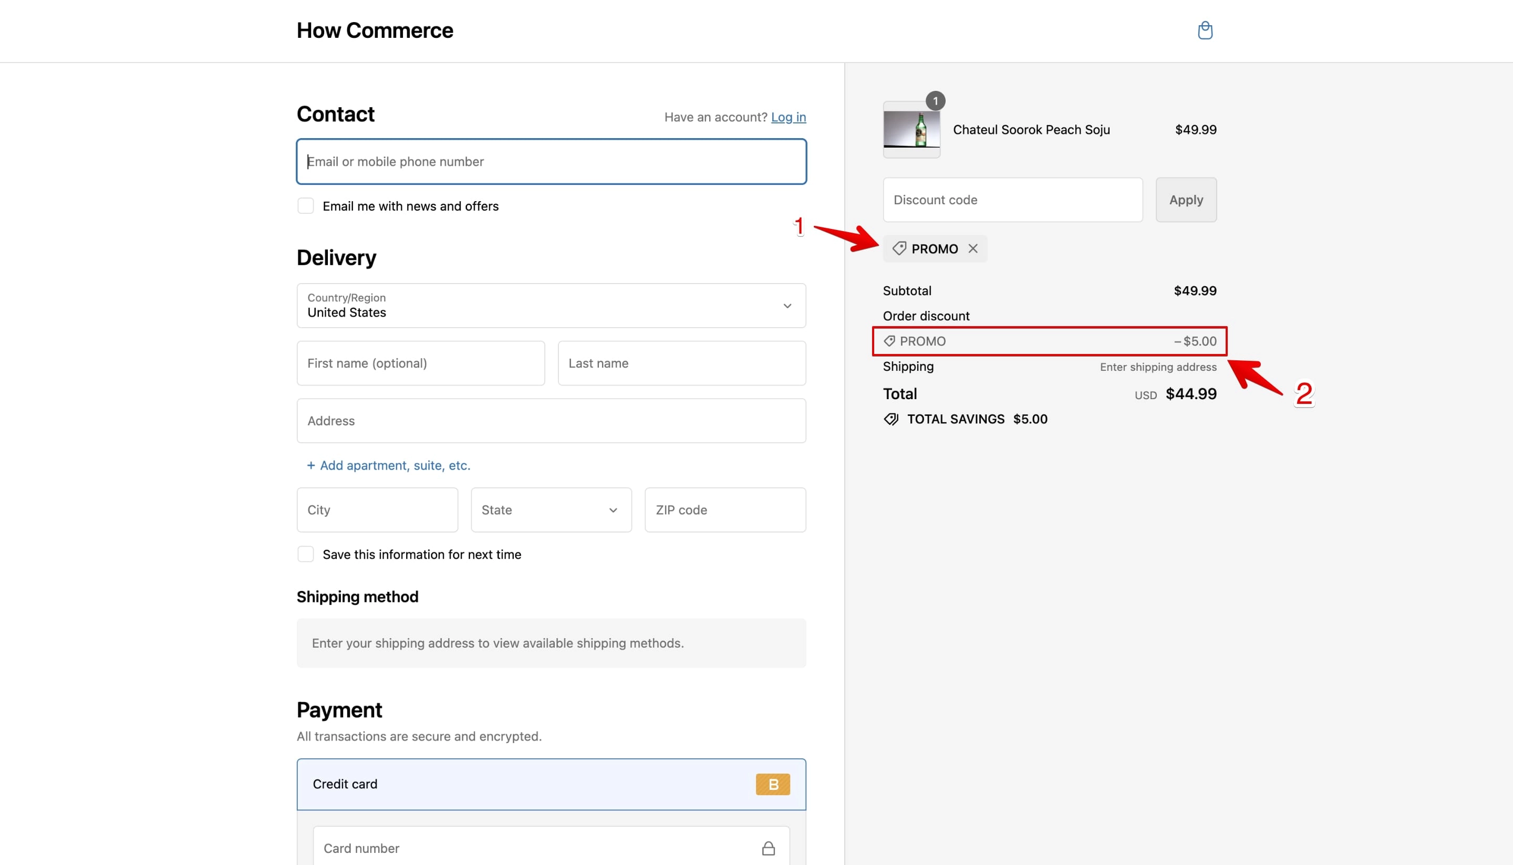Click the lock icon in Card number field

click(x=768, y=848)
